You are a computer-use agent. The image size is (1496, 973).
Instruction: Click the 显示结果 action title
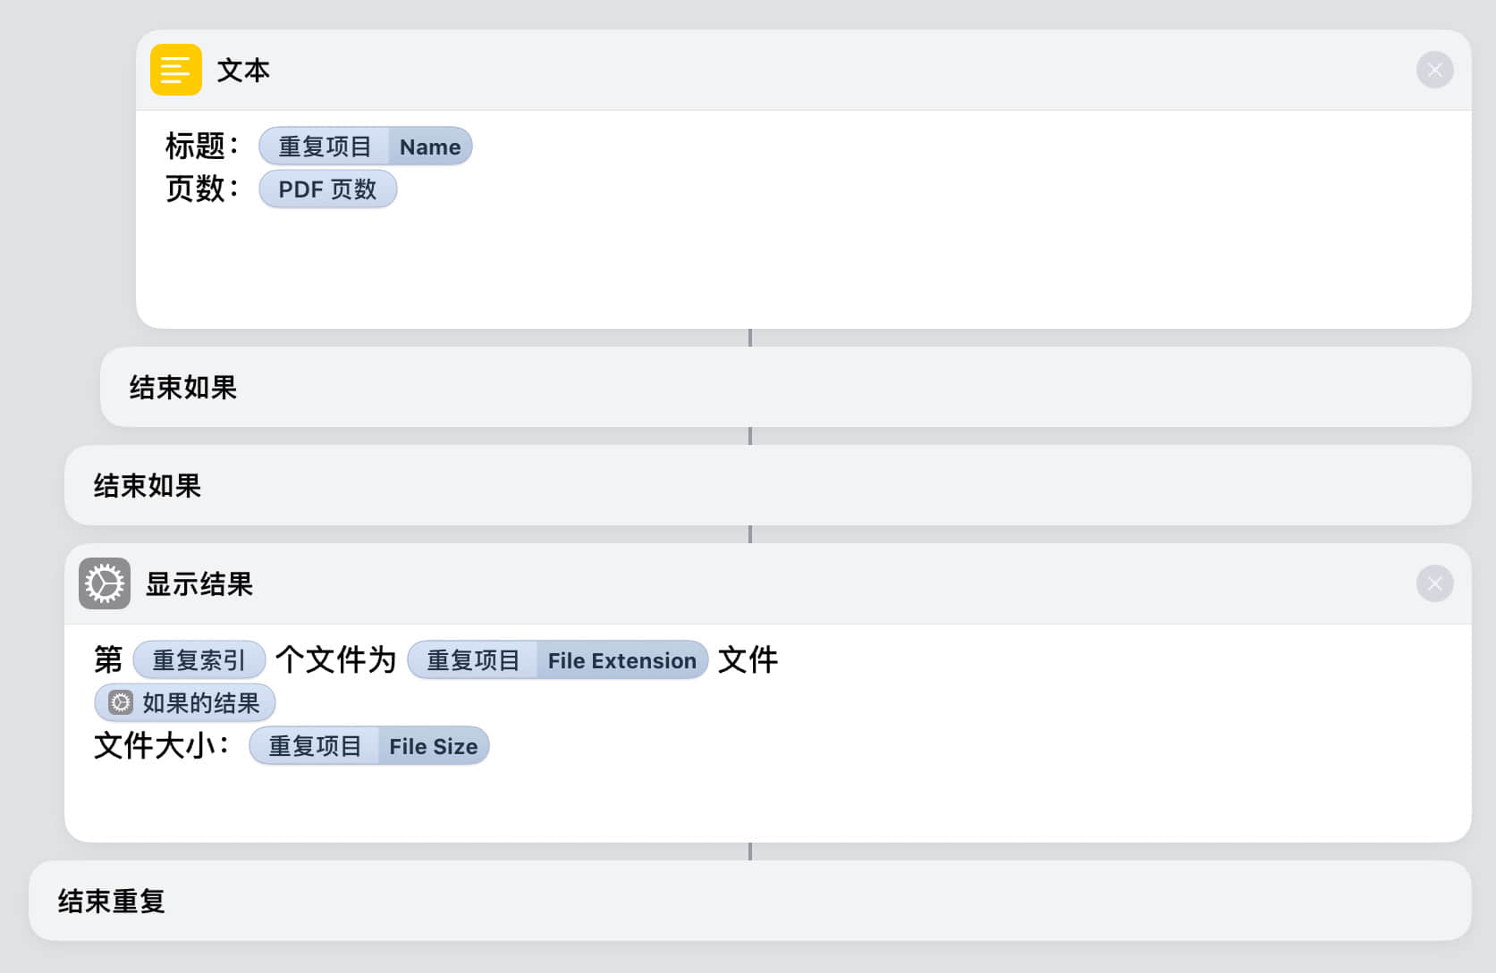[x=199, y=583]
